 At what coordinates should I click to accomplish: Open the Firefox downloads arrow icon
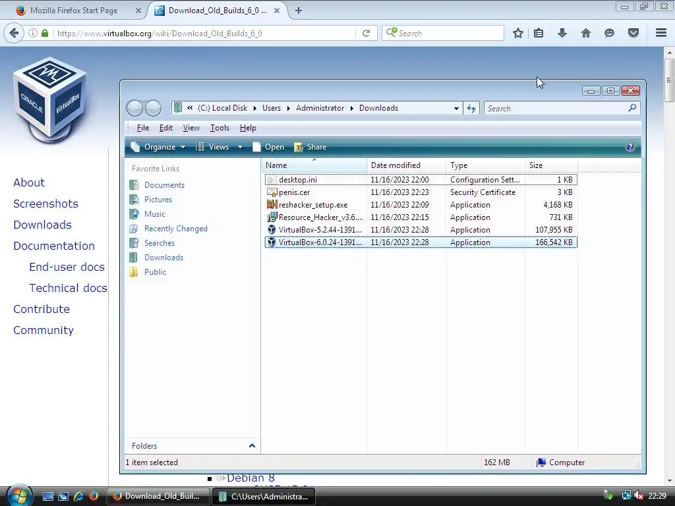point(562,33)
